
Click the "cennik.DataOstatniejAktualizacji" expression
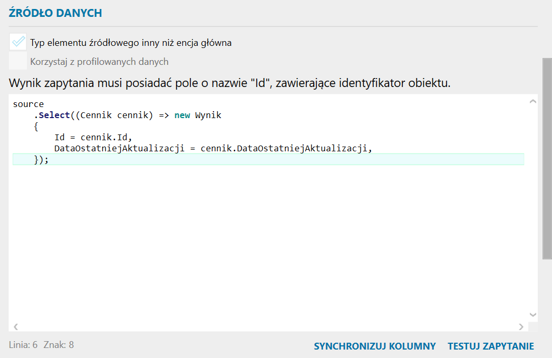pos(286,149)
